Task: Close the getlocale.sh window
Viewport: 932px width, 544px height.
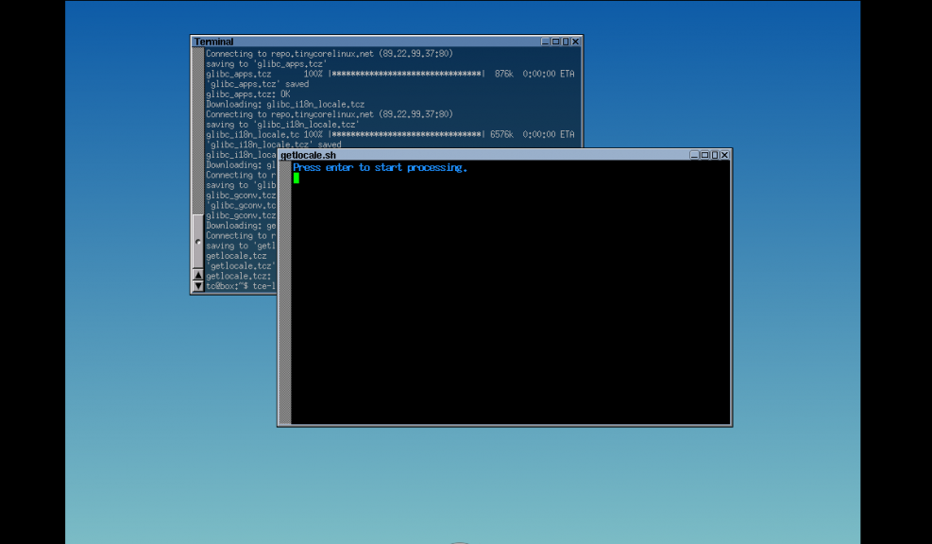Action: [725, 155]
